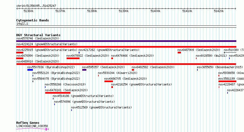The image size is (244, 132).
Task: Select the DGV Structural Variants track title
Action: pyautogui.click(x=38, y=35)
